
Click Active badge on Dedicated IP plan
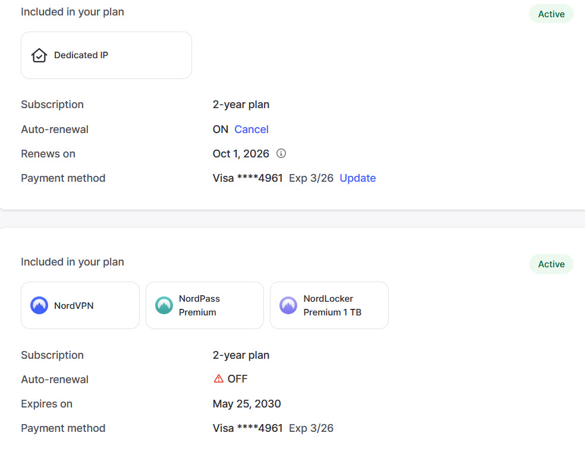coord(551,14)
